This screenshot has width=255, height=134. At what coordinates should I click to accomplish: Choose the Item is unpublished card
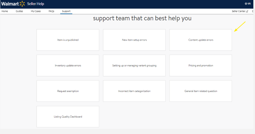68,40
